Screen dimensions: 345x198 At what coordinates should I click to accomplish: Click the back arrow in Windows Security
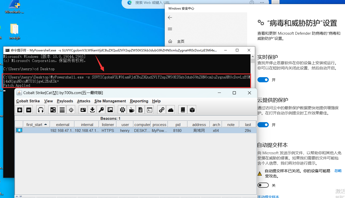click(170, 17)
